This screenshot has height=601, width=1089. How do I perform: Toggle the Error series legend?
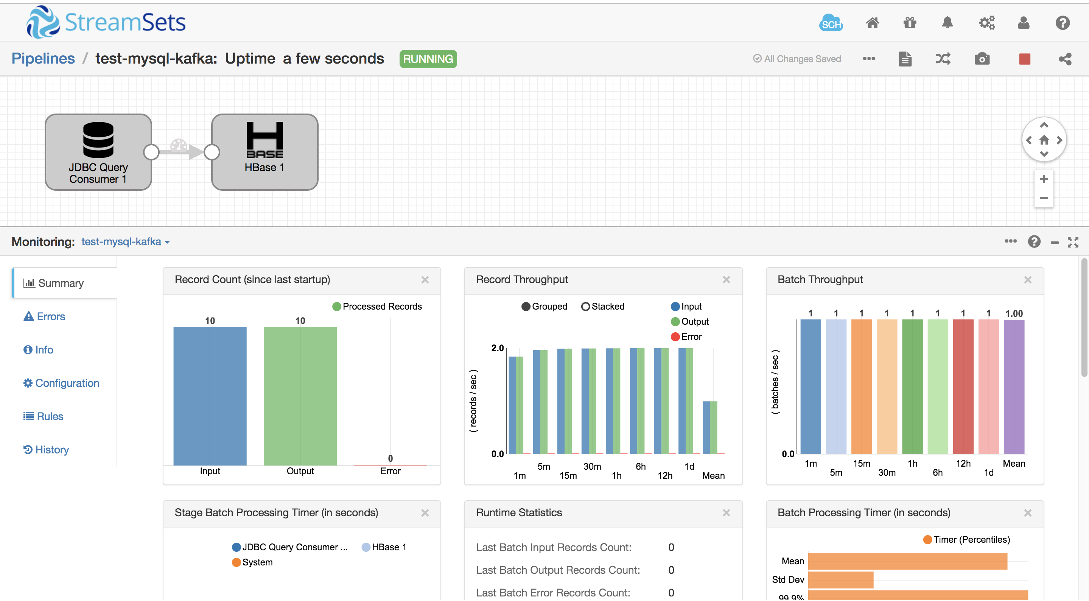(675, 337)
